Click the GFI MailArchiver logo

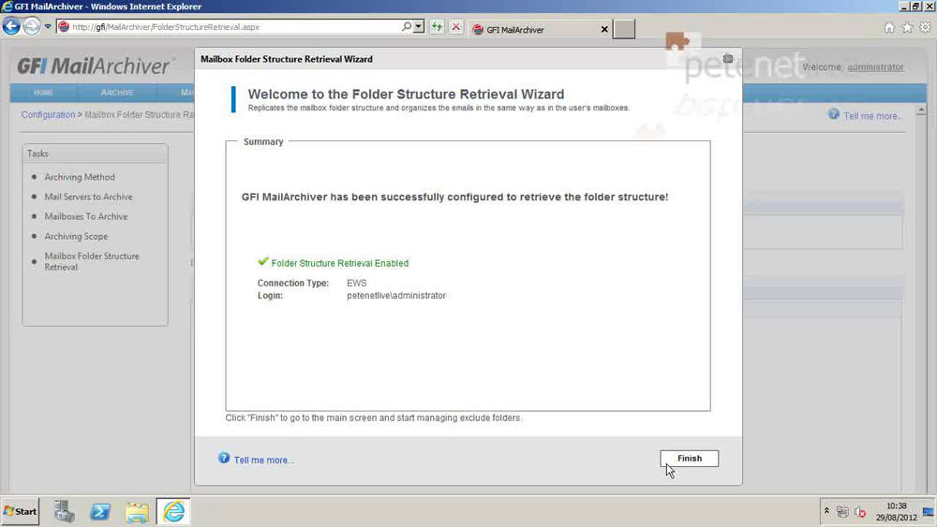(x=96, y=66)
